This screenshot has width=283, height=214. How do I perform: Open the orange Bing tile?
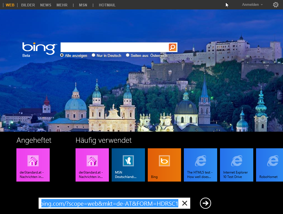coord(164,165)
